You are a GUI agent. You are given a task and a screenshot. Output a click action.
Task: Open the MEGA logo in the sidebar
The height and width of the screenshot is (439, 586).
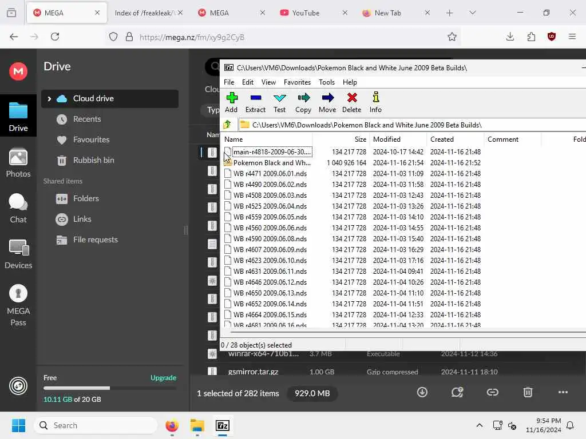pos(18,71)
